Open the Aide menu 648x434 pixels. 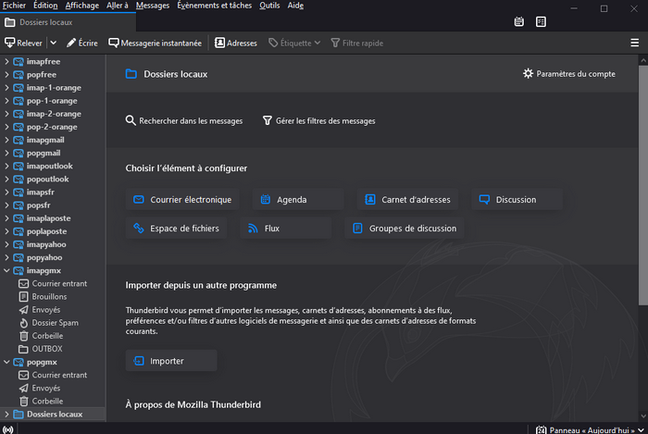tap(295, 6)
